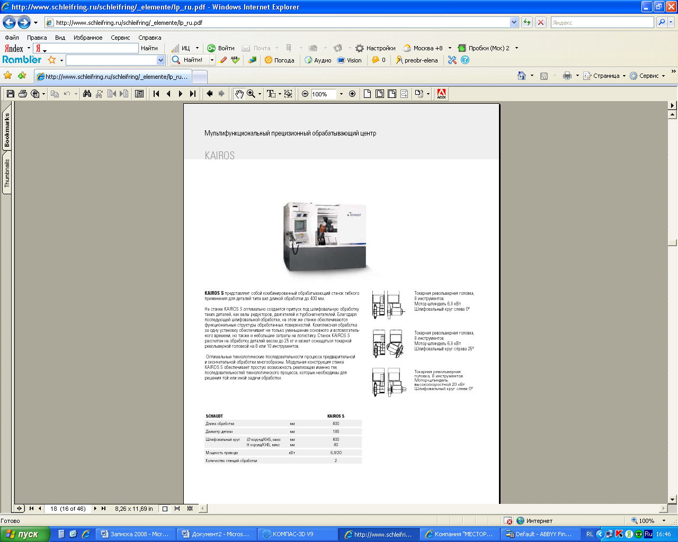Go to the previous page in the PDF toolbar

[x=168, y=94]
